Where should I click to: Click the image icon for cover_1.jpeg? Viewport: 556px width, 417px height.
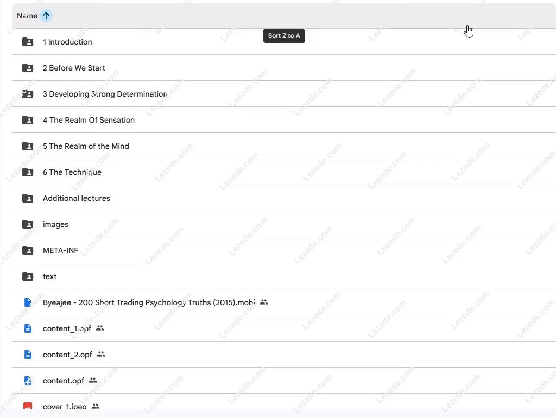click(28, 406)
